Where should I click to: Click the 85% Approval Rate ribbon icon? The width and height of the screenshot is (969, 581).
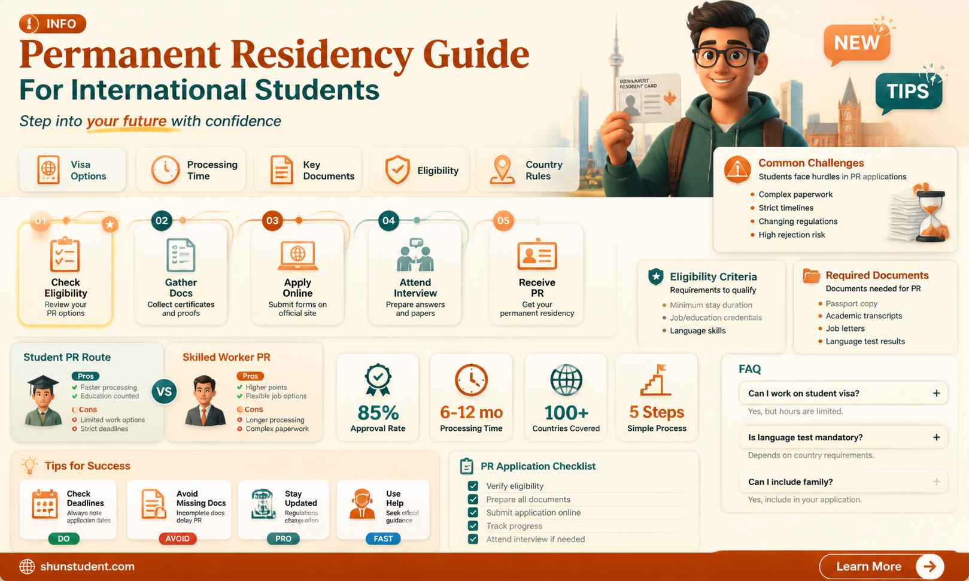click(x=378, y=381)
